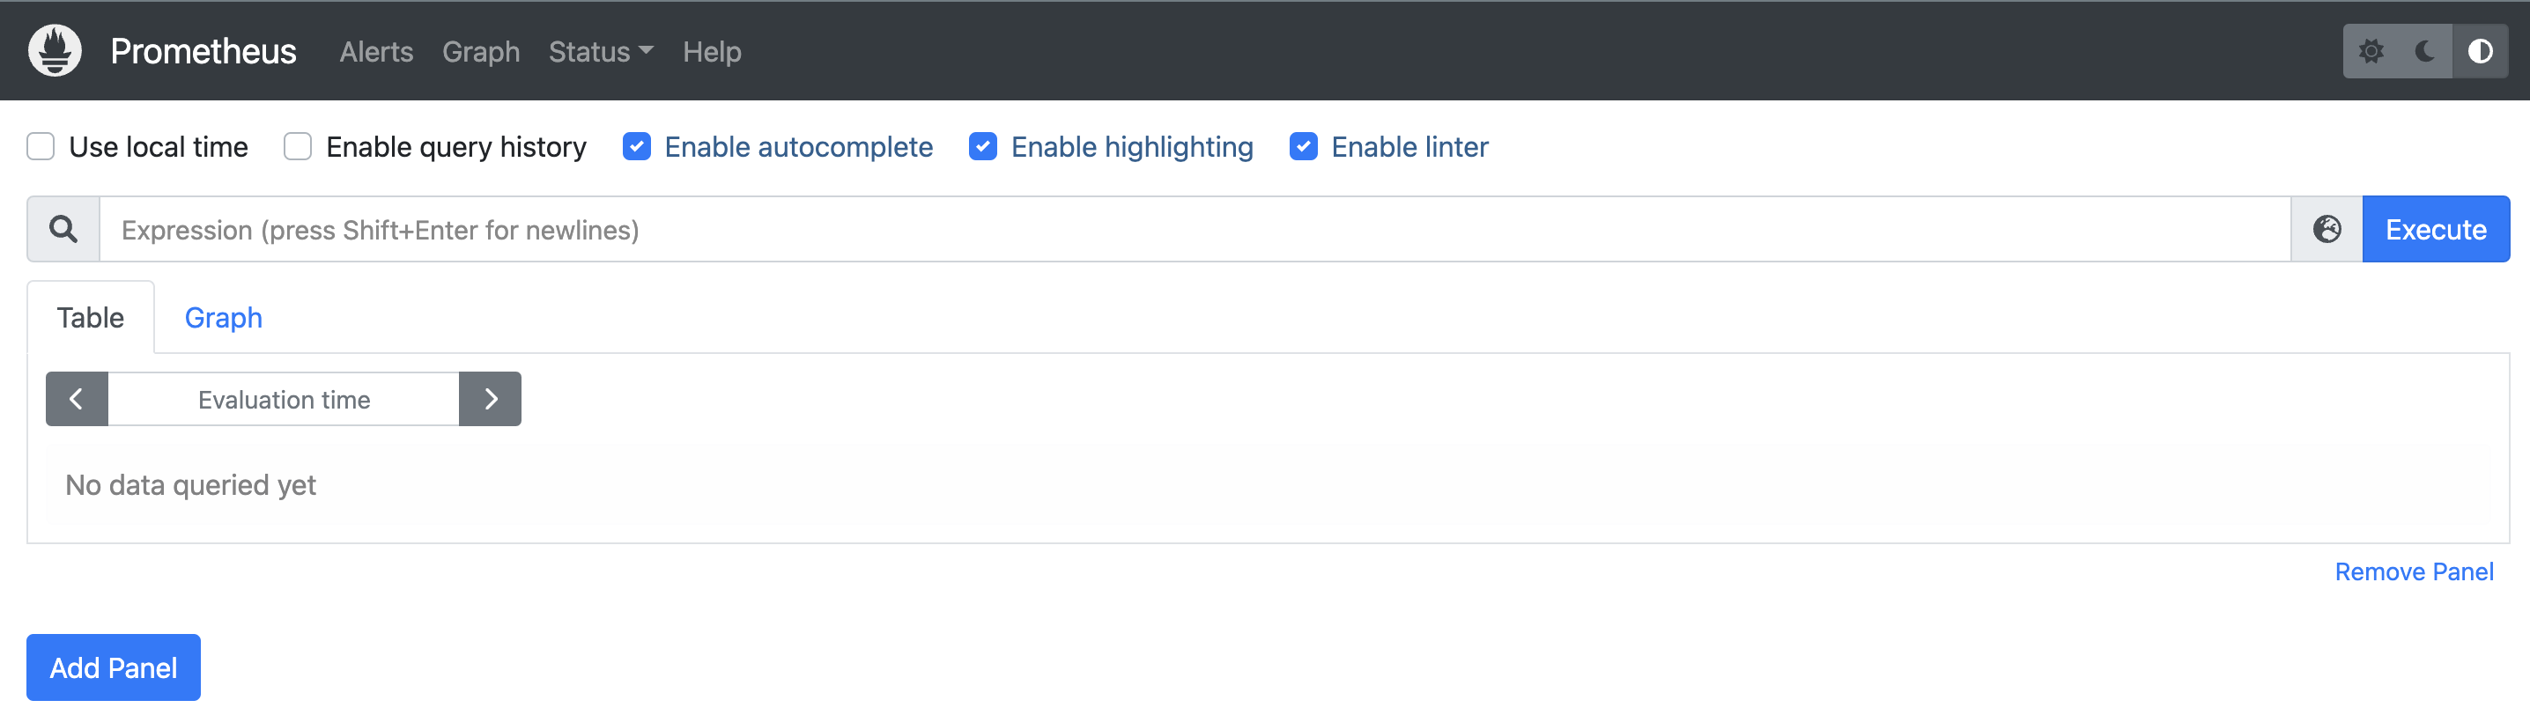Enable the Use local time checkbox

pyautogui.click(x=41, y=147)
